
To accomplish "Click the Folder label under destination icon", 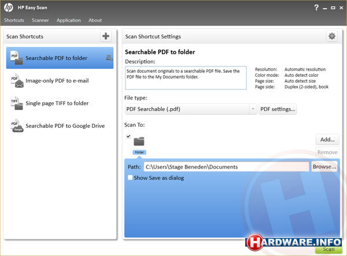I will click(139, 153).
